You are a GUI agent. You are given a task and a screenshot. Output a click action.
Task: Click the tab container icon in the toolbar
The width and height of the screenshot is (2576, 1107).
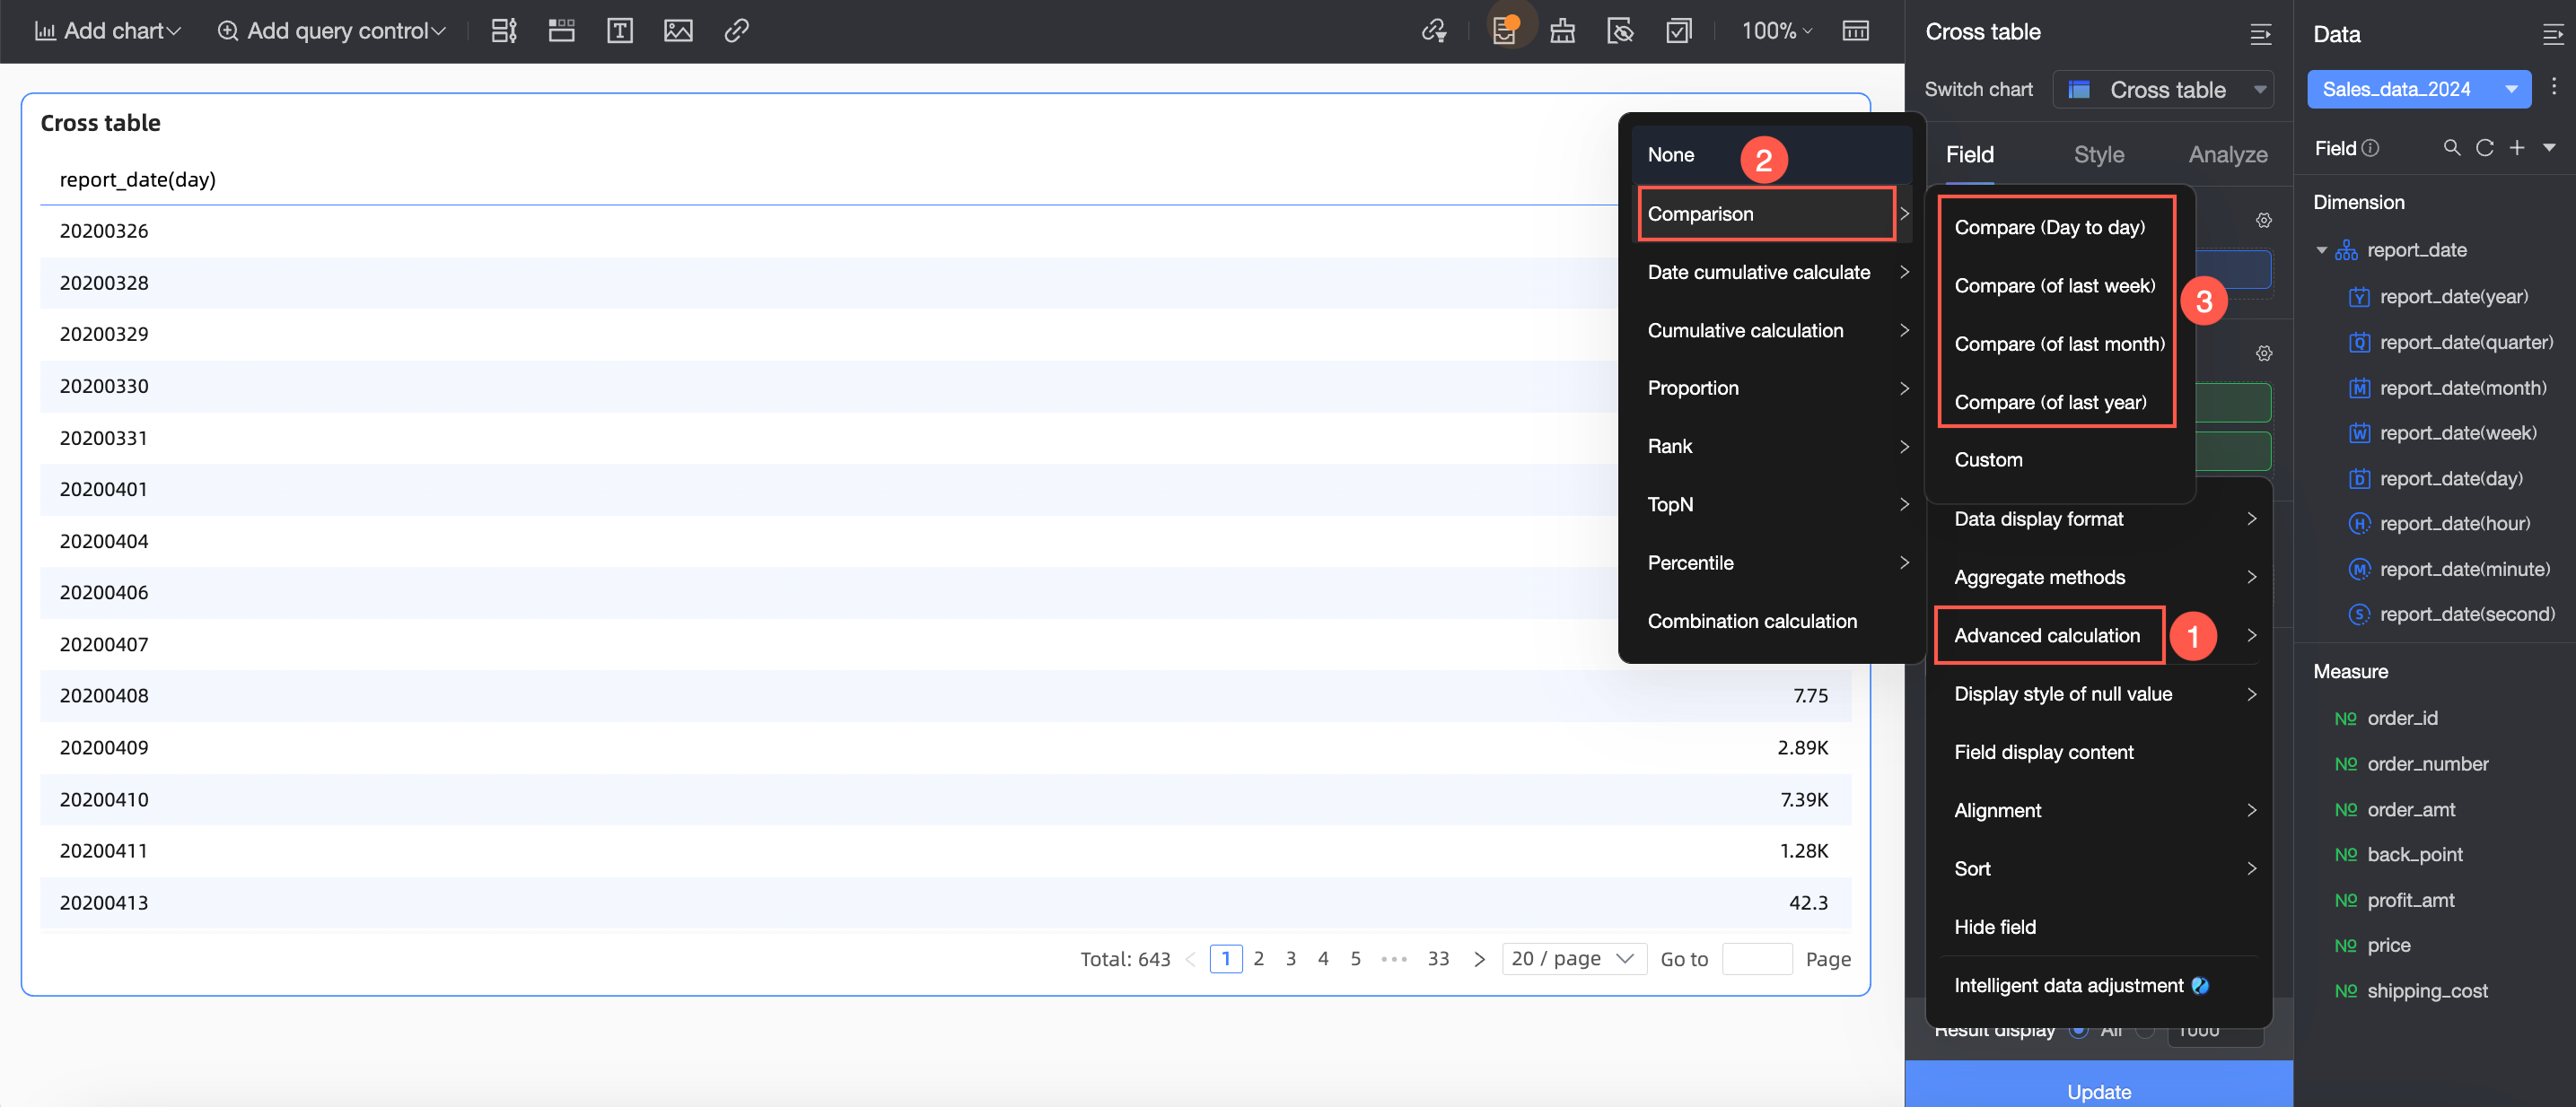pos(562,31)
